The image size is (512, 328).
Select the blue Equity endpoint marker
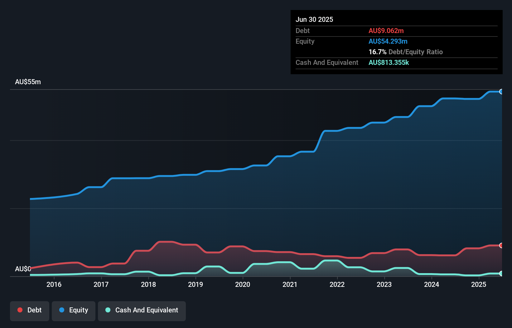coord(501,92)
